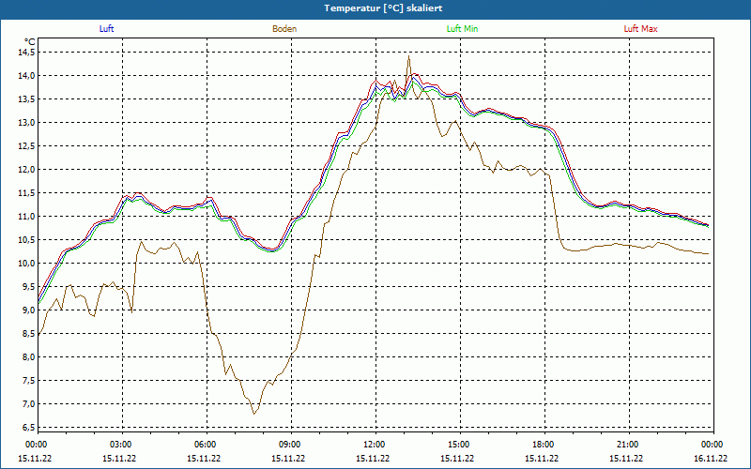This screenshot has width=751, height=469.
Task: Click the 7,5 y-axis value
Action: click(28, 381)
